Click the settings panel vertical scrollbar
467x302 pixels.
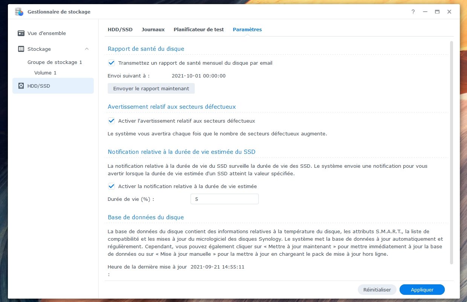[x=451, y=150]
